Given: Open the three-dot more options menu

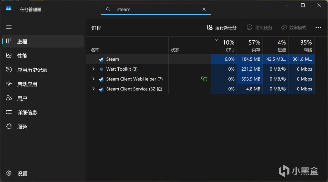Looking at the screenshot, I should point(318,27).
